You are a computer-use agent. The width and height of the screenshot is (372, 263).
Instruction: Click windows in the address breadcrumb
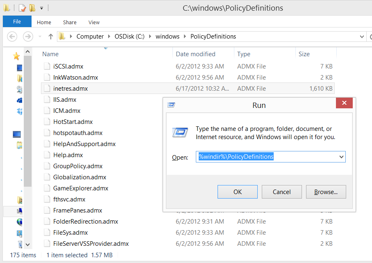coord(168,37)
